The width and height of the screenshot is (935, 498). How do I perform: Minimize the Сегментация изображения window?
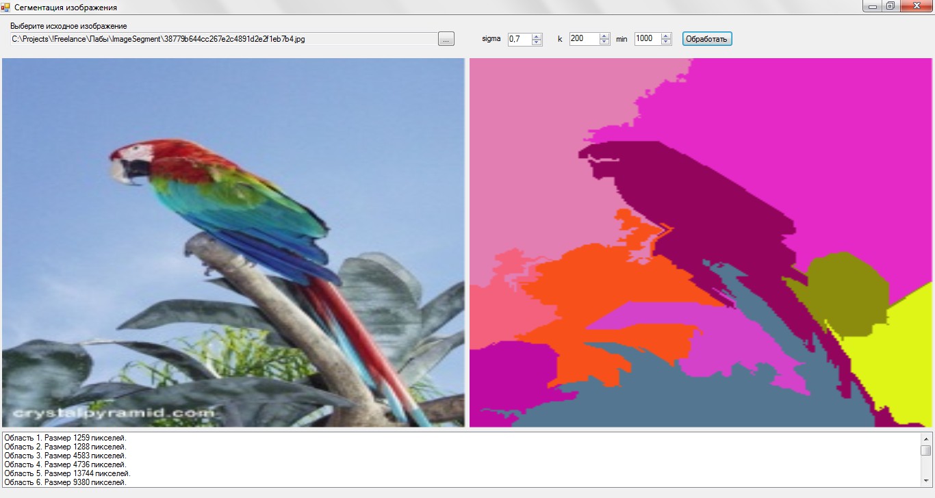pos(872,6)
